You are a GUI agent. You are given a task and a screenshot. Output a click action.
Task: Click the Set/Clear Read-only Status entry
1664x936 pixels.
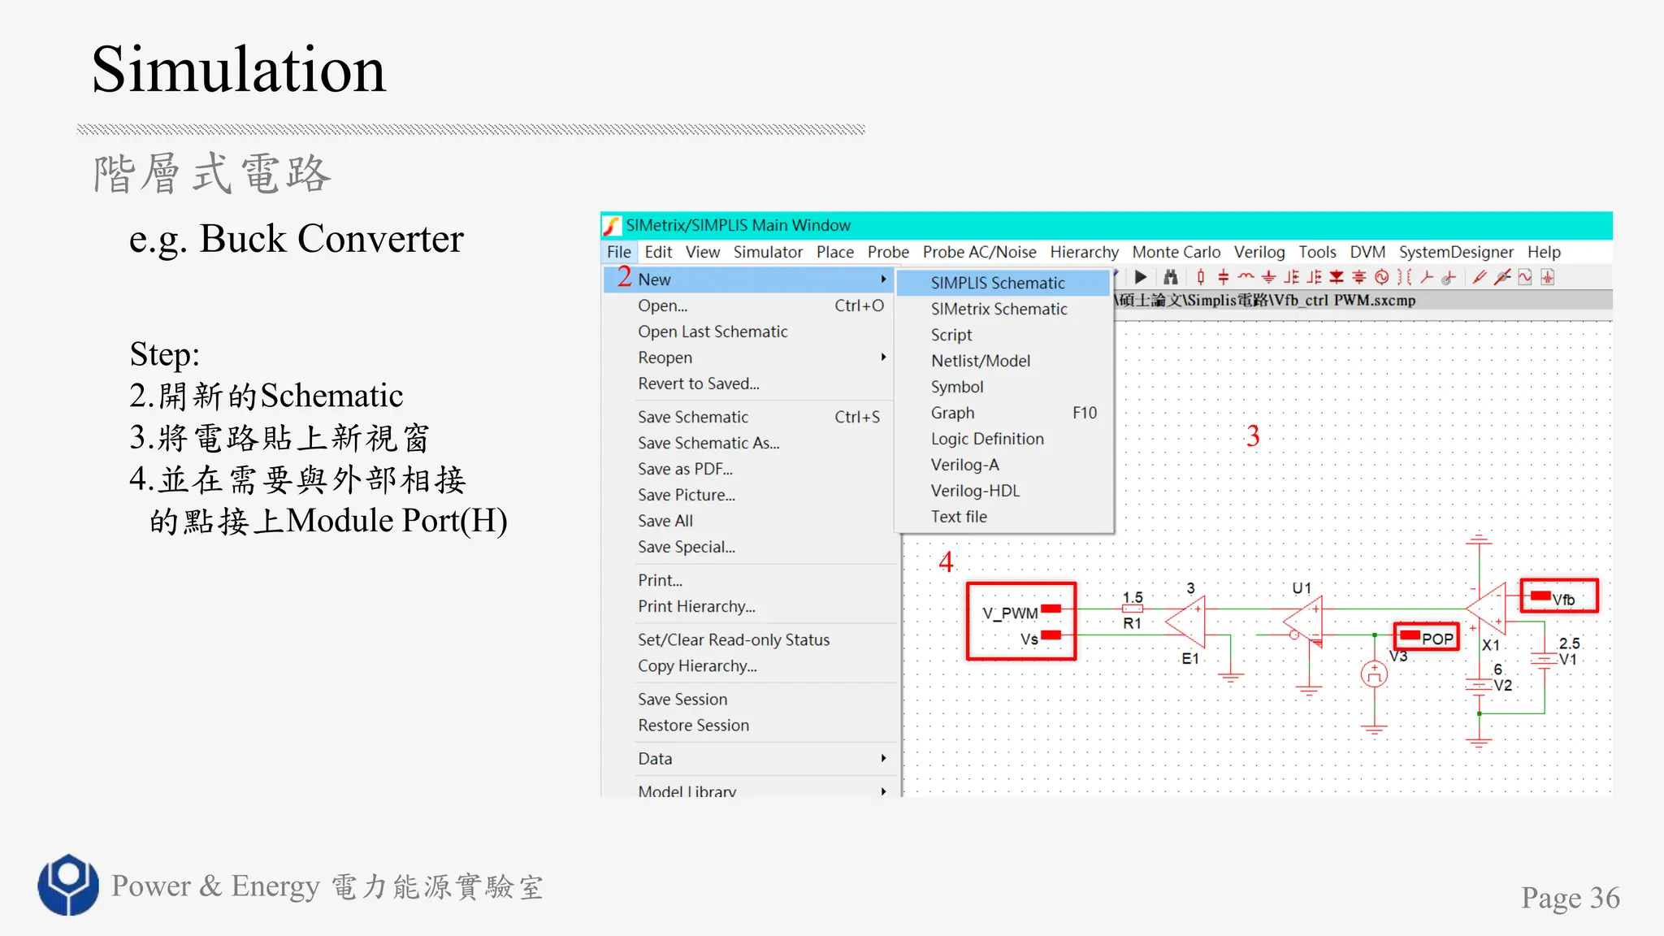click(x=733, y=639)
